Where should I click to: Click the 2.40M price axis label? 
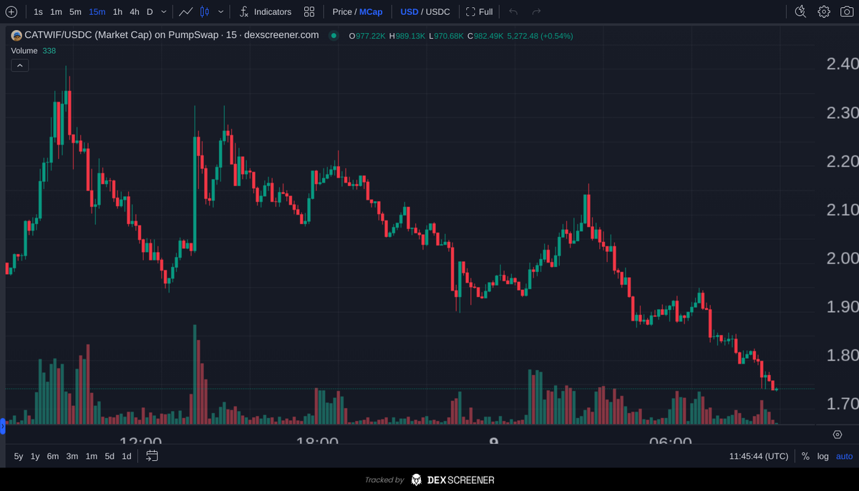(x=843, y=64)
